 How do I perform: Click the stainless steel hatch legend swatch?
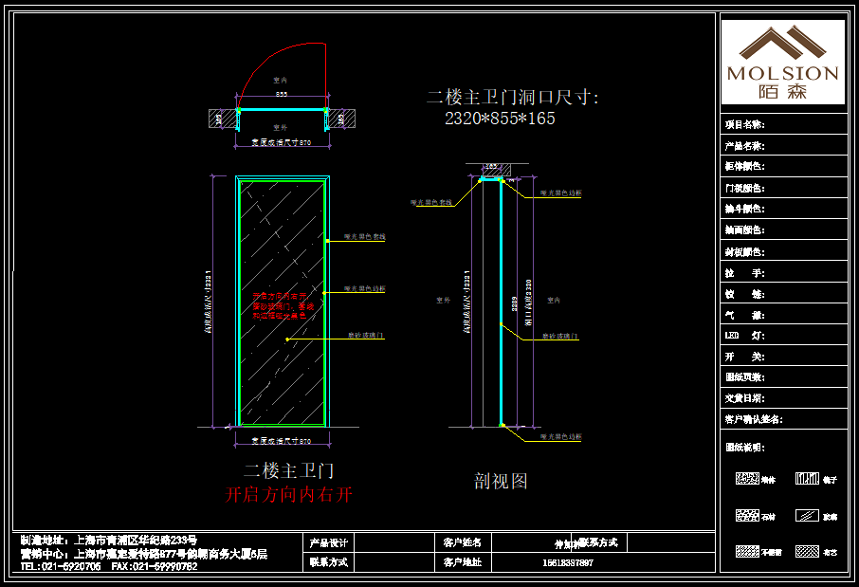[747, 551]
